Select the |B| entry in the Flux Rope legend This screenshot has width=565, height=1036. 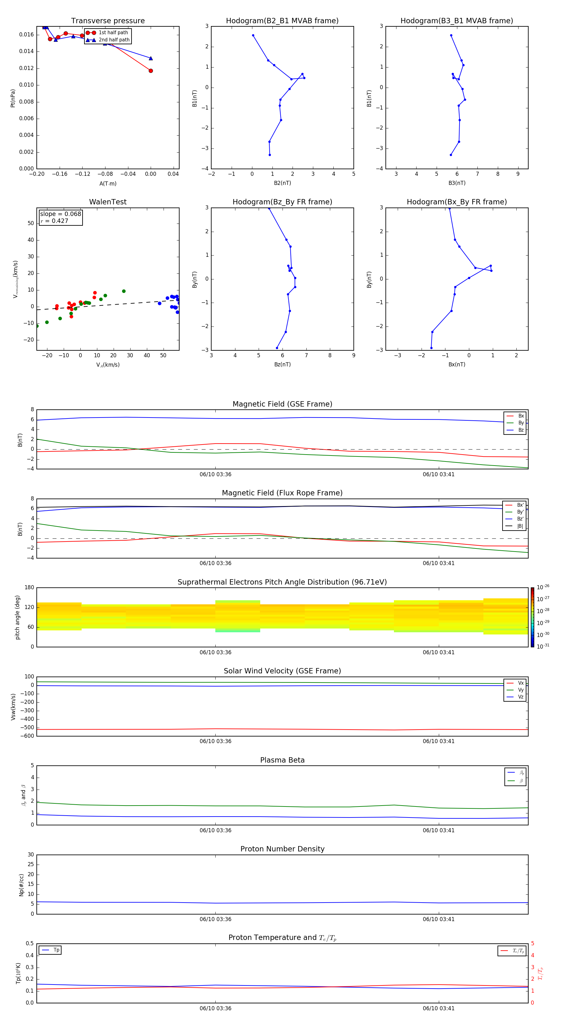point(514,526)
